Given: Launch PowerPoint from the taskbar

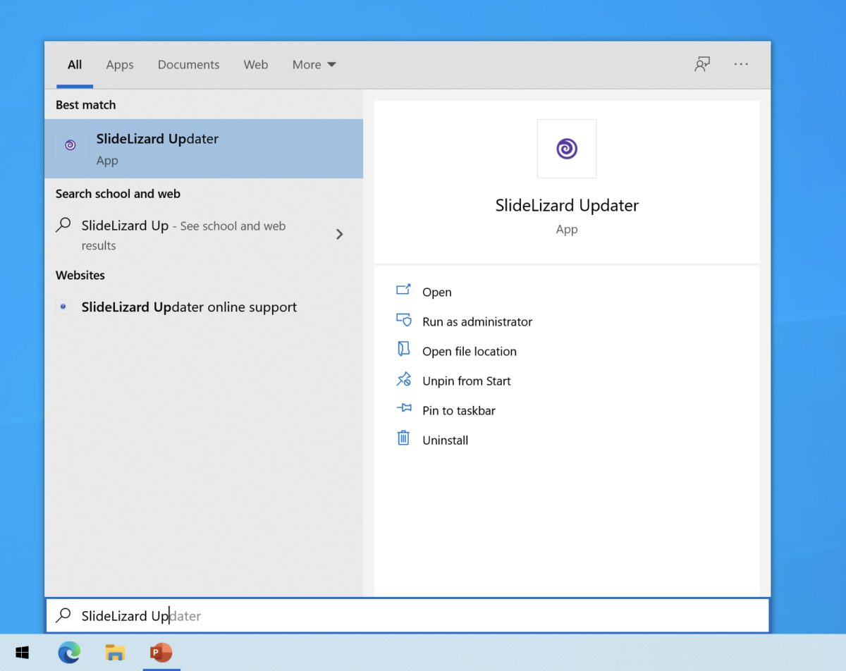Looking at the screenshot, I should [x=161, y=653].
